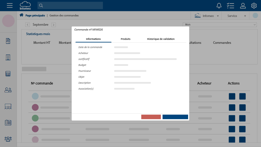Click the blue dialog button
This screenshot has width=261, height=147.
click(175, 117)
